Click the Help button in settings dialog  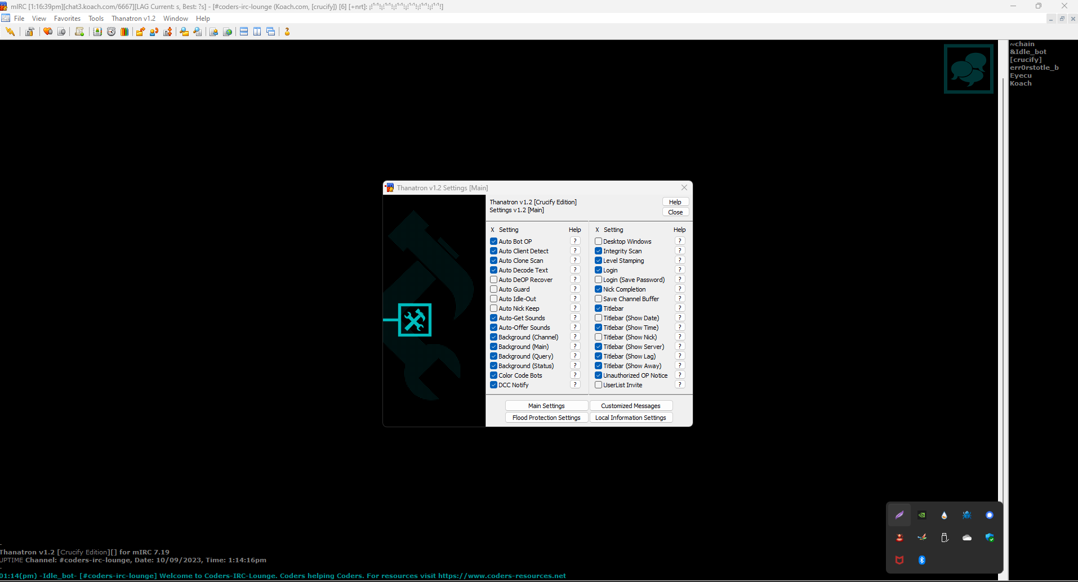tap(675, 202)
